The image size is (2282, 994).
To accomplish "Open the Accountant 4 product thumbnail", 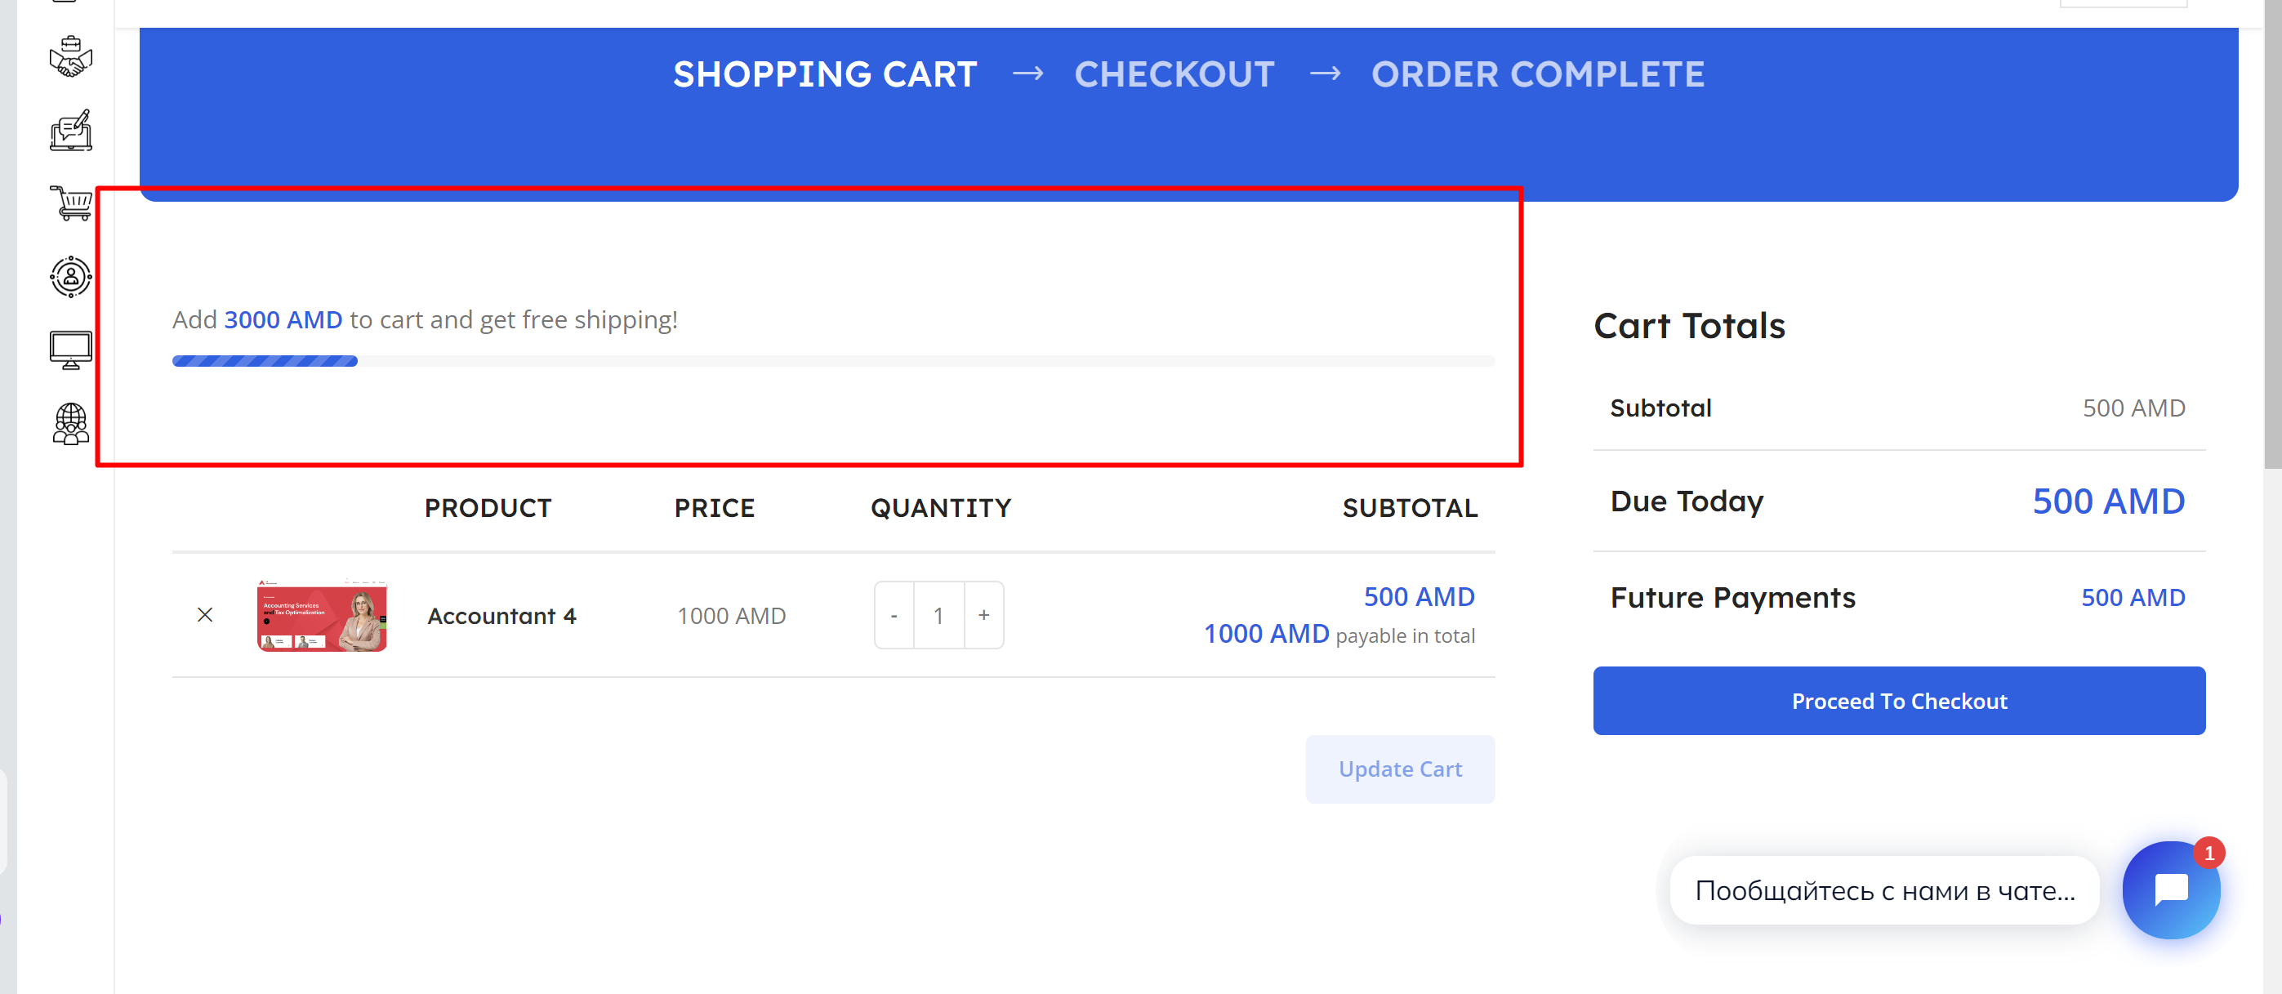I will tap(322, 615).
